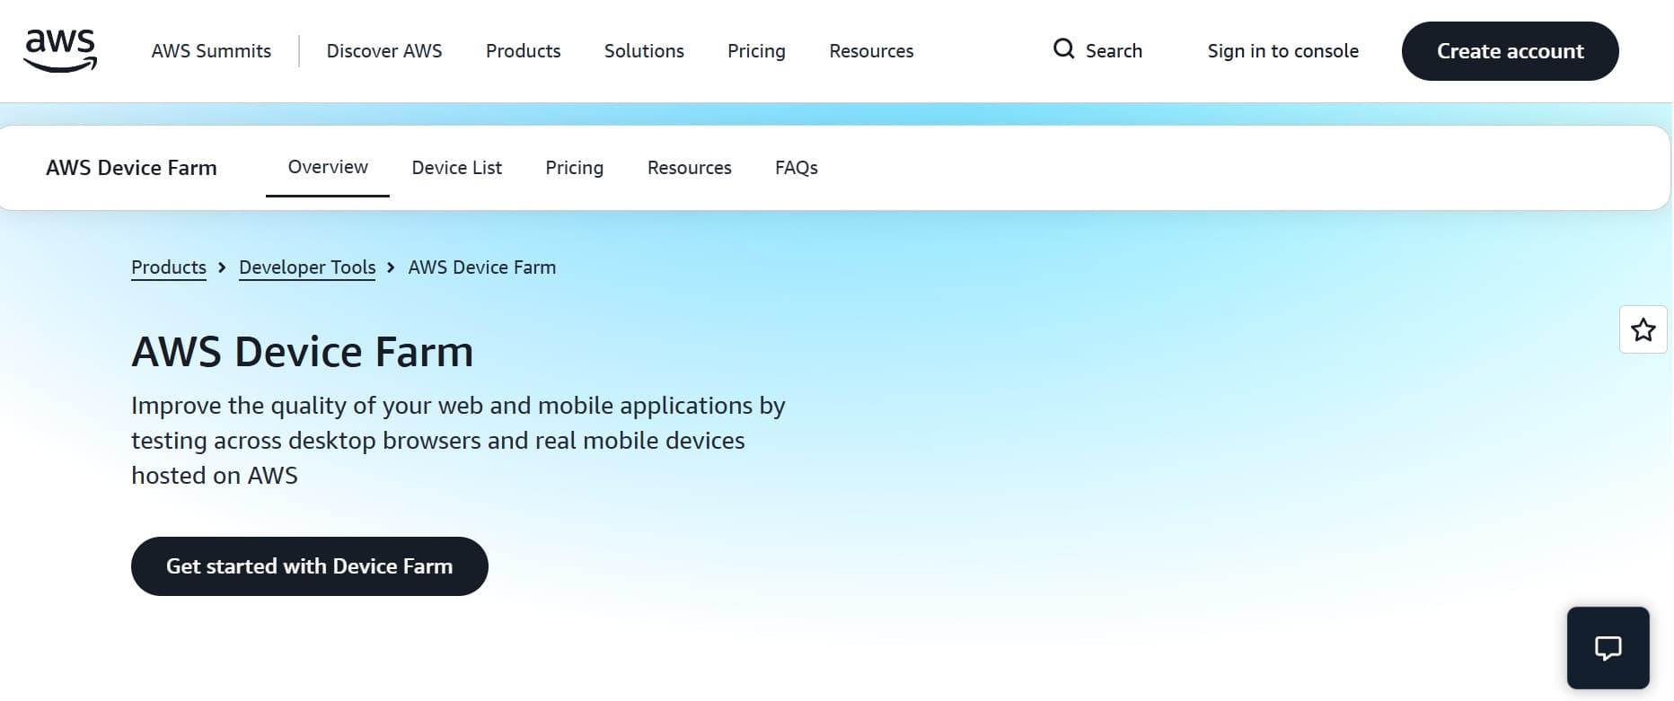Switch to Device Farm Pricing tab

point(574,168)
